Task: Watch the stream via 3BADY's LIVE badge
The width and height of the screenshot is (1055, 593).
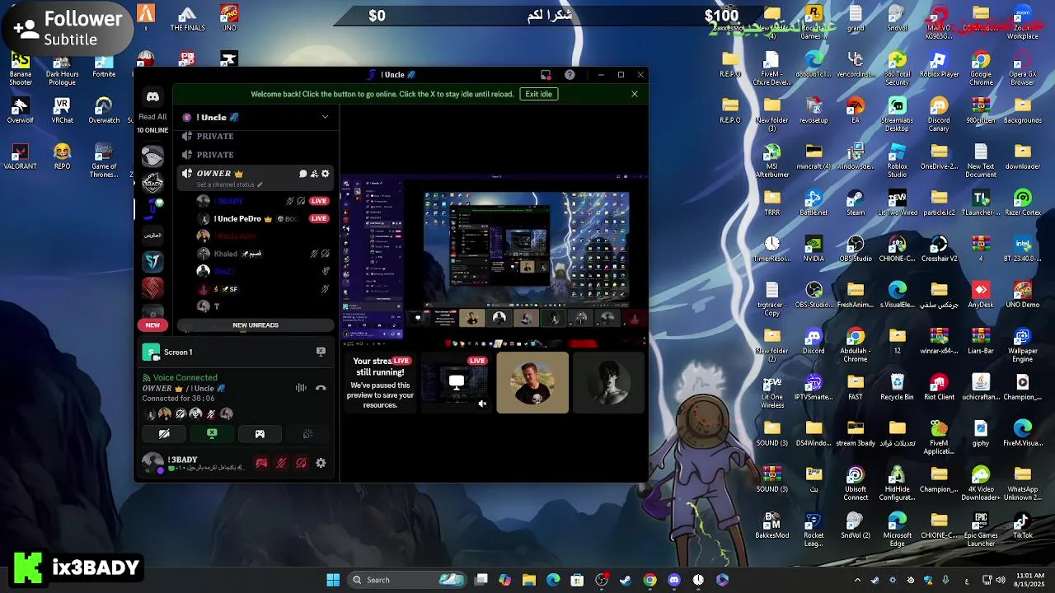Action: 319,201
